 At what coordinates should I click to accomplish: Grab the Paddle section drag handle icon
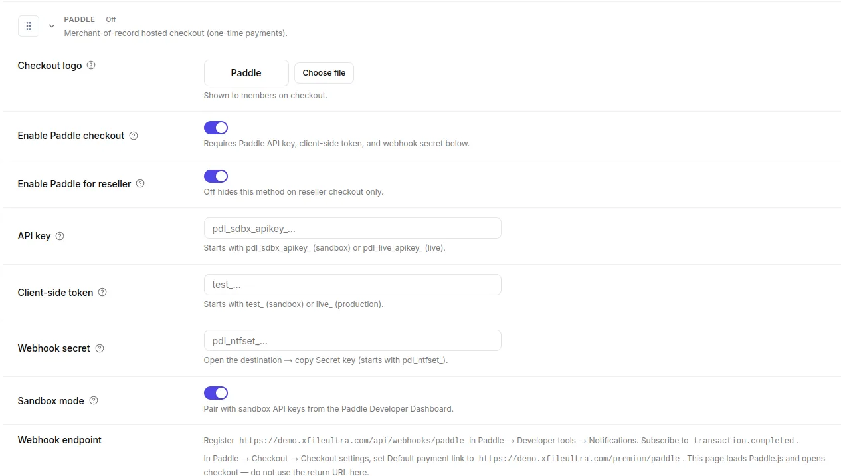[x=29, y=26]
